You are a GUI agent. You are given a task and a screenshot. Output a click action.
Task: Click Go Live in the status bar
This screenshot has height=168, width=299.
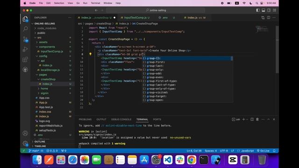(x=263, y=151)
